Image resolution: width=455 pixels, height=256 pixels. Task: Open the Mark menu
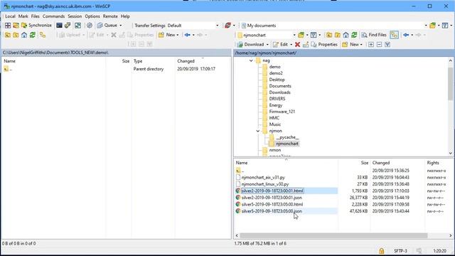coord(23,16)
